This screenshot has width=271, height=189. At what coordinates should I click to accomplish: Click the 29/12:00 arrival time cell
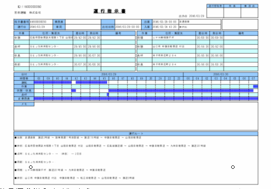[x=80, y=38]
